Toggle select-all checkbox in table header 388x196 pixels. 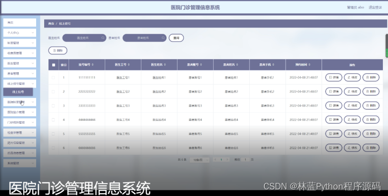coord(54,65)
